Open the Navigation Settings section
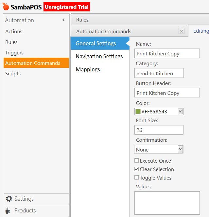This screenshot has height=217, width=209. pyautogui.click(x=99, y=56)
